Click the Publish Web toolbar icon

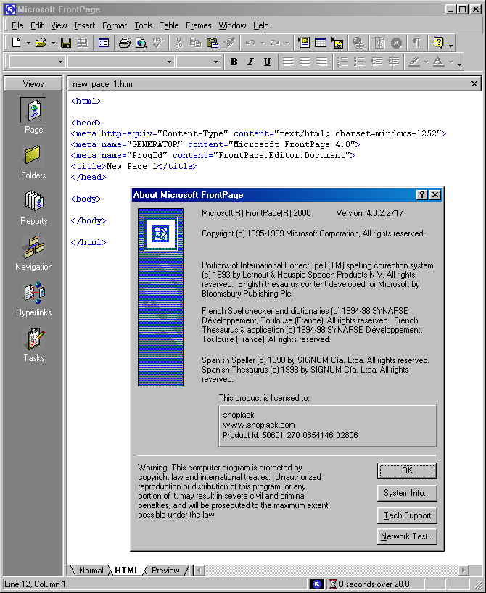[x=83, y=43]
